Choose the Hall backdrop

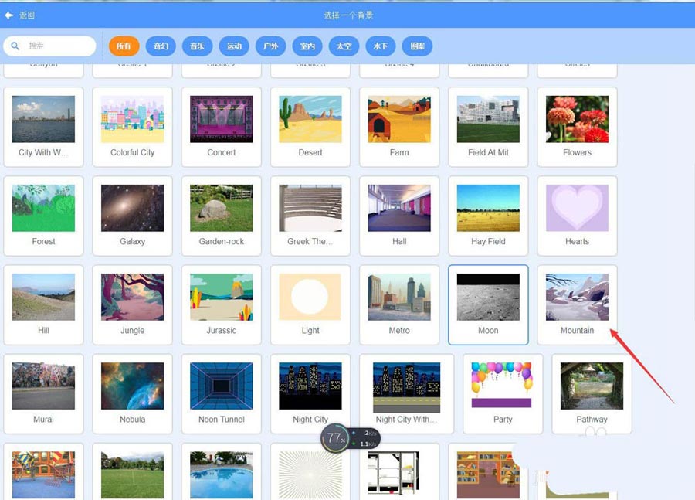[399, 216]
